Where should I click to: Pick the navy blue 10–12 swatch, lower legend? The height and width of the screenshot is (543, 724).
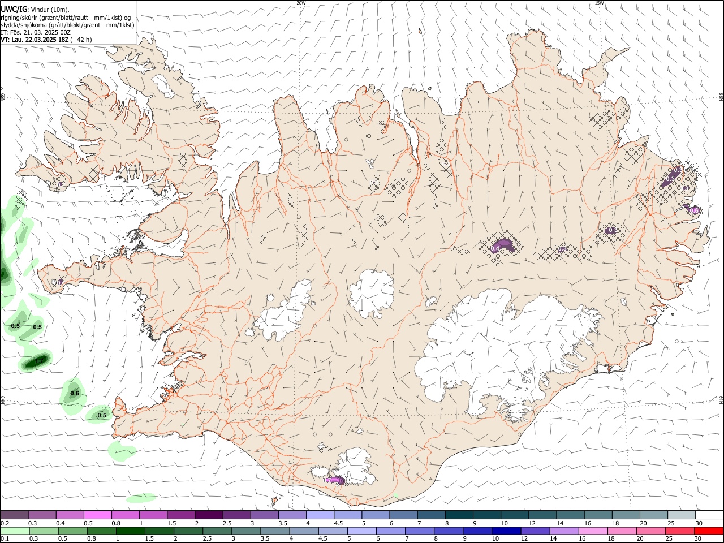point(507,531)
